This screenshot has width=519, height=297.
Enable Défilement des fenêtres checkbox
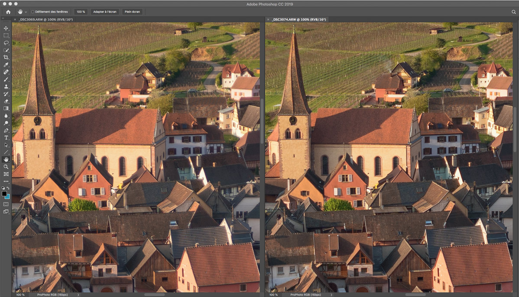[32, 12]
